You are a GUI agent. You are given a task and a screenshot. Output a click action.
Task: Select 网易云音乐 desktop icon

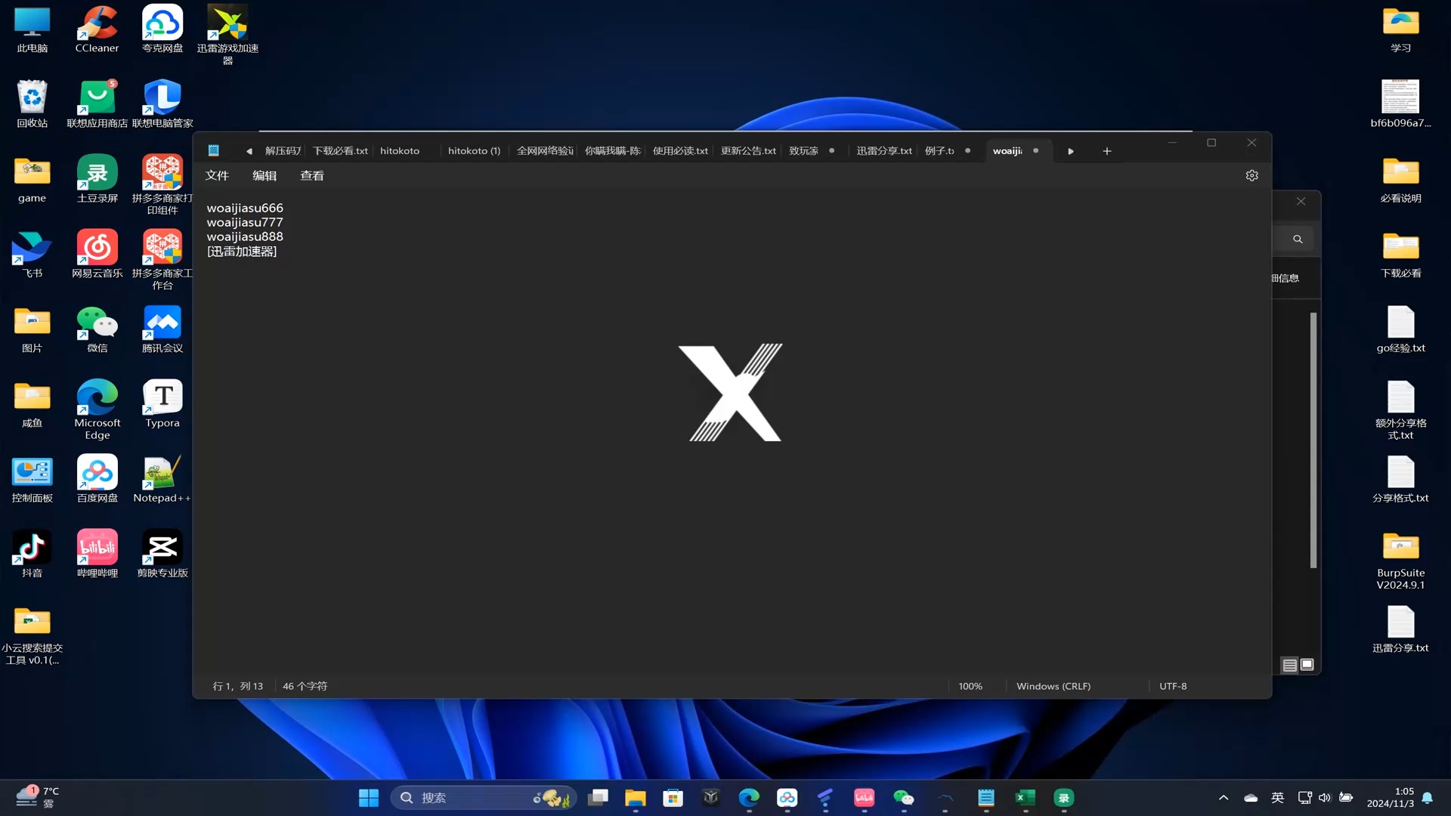pyautogui.click(x=97, y=254)
